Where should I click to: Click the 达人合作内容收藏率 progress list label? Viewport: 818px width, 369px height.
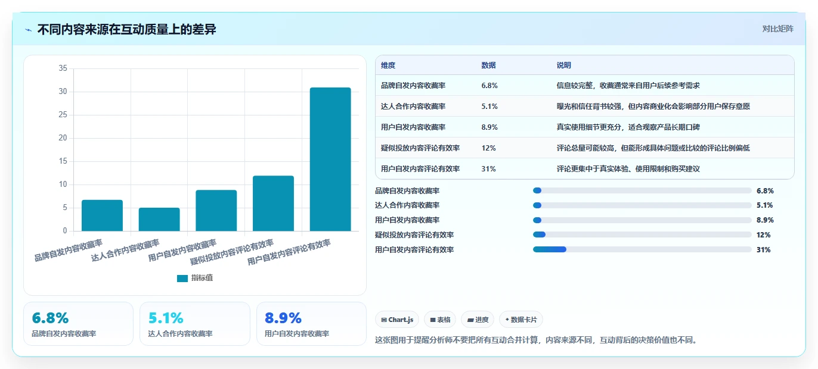point(407,205)
